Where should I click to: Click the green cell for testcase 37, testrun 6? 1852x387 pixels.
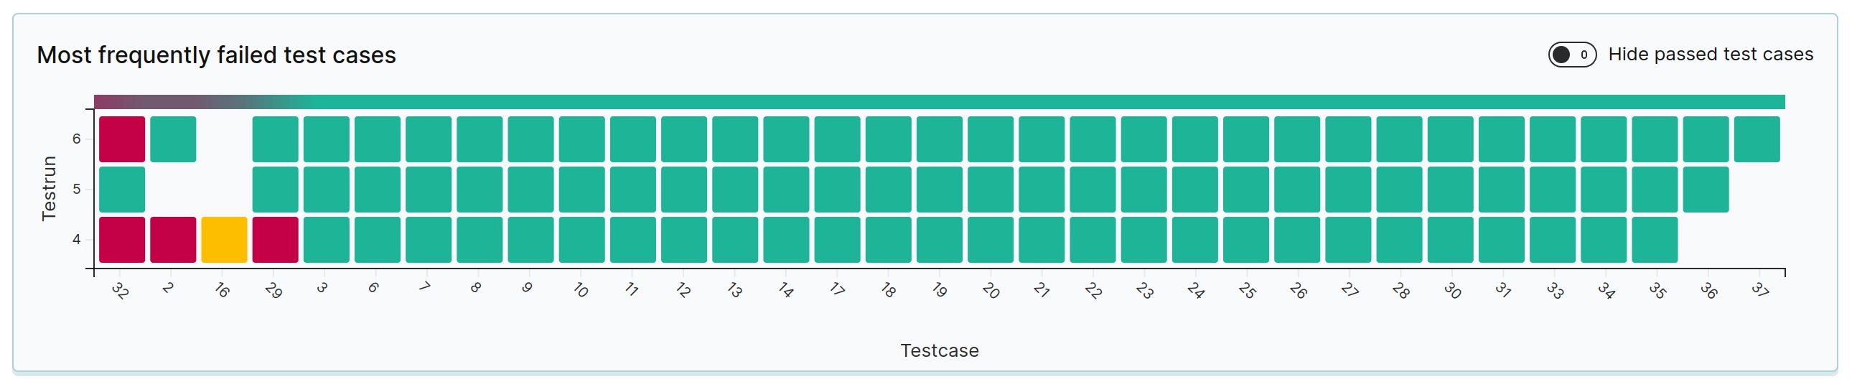click(x=1757, y=139)
